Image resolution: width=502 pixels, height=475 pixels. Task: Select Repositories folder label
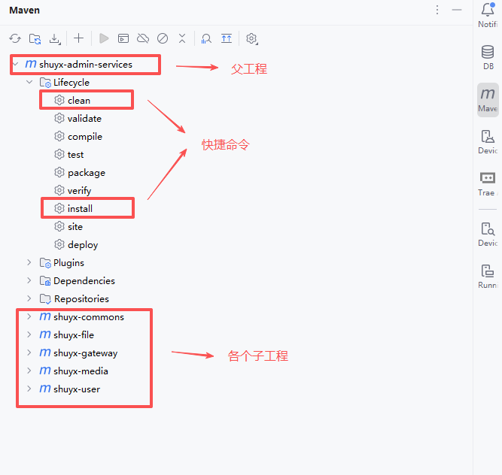click(x=81, y=299)
